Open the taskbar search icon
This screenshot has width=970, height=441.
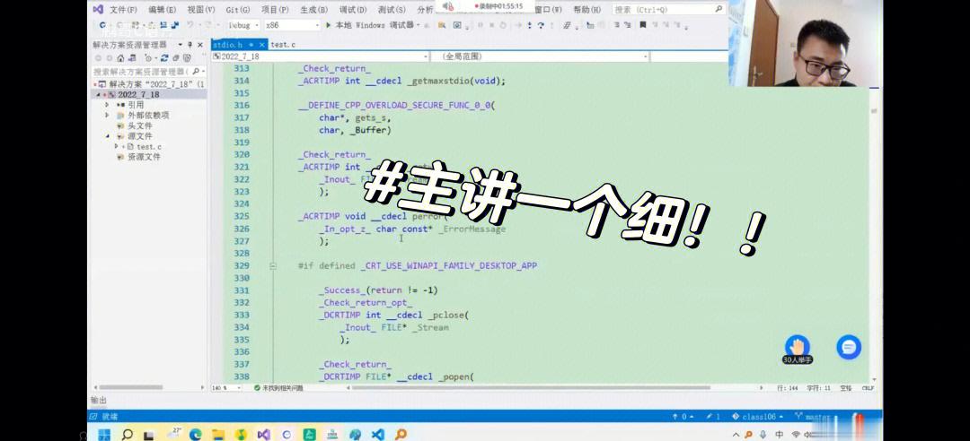point(127,434)
